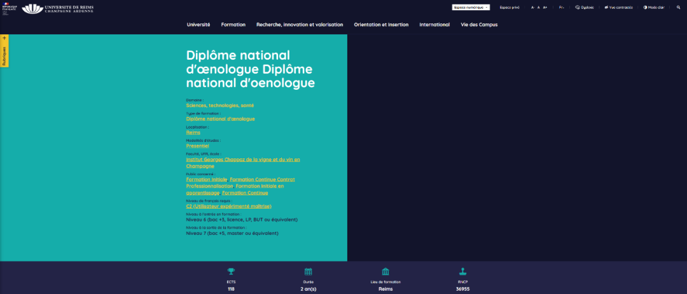Click the page title Diplôme national d'œnologue
The height and width of the screenshot is (294, 687).
251,69
